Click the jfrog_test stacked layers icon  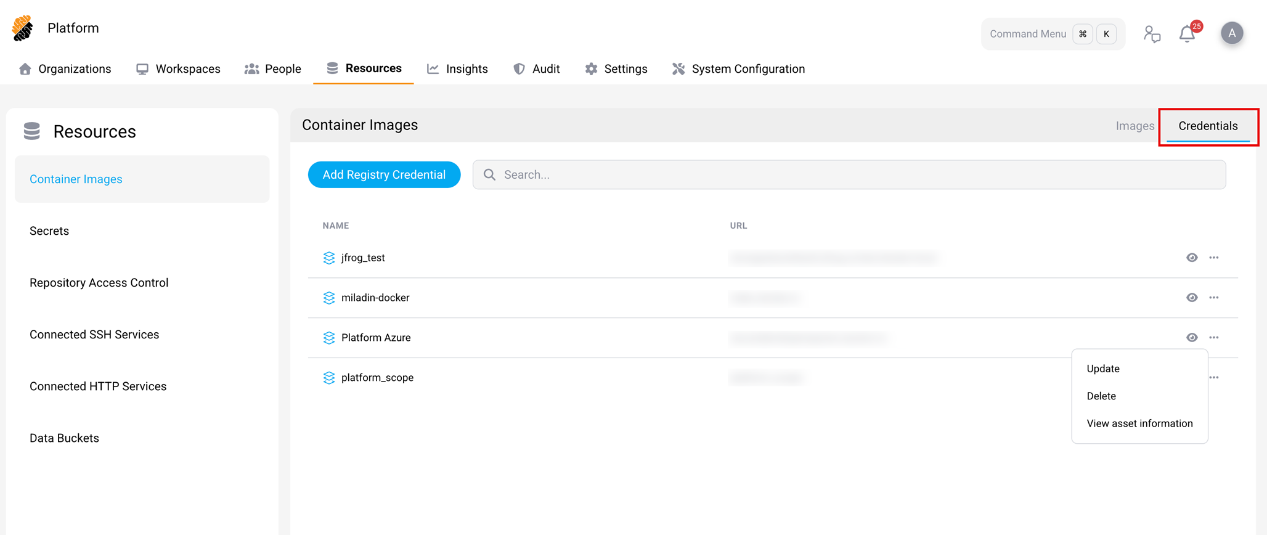coord(328,258)
